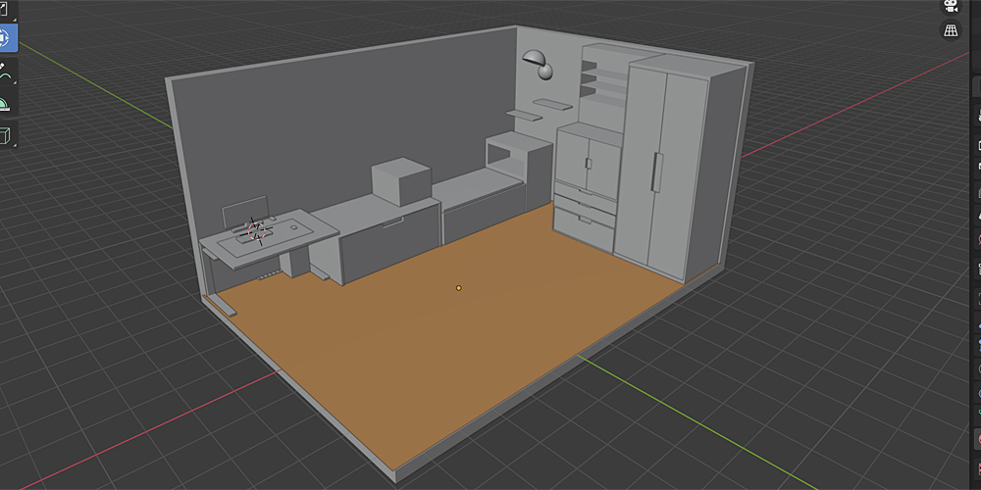
Task: Switch perspective/orthographic grid view button
Action: click(950, 30)
